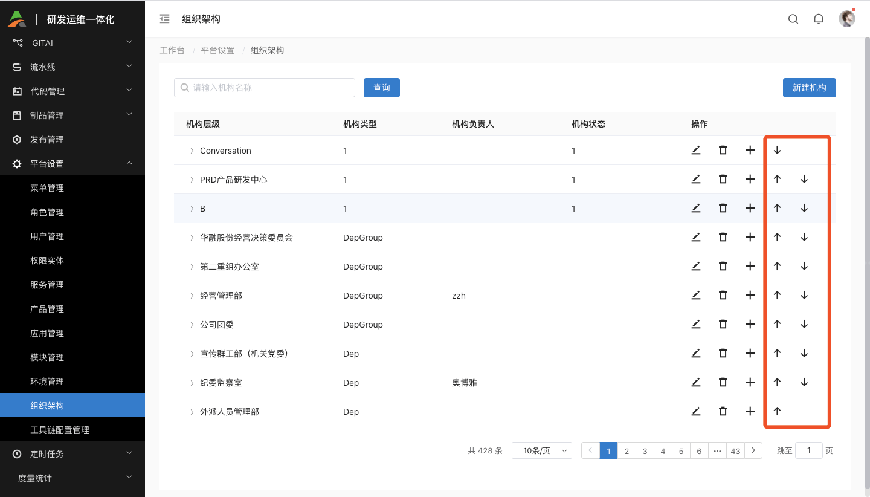Open 菜单管理 in the sidebar
The image size is (870, 497).
[72, 188]
